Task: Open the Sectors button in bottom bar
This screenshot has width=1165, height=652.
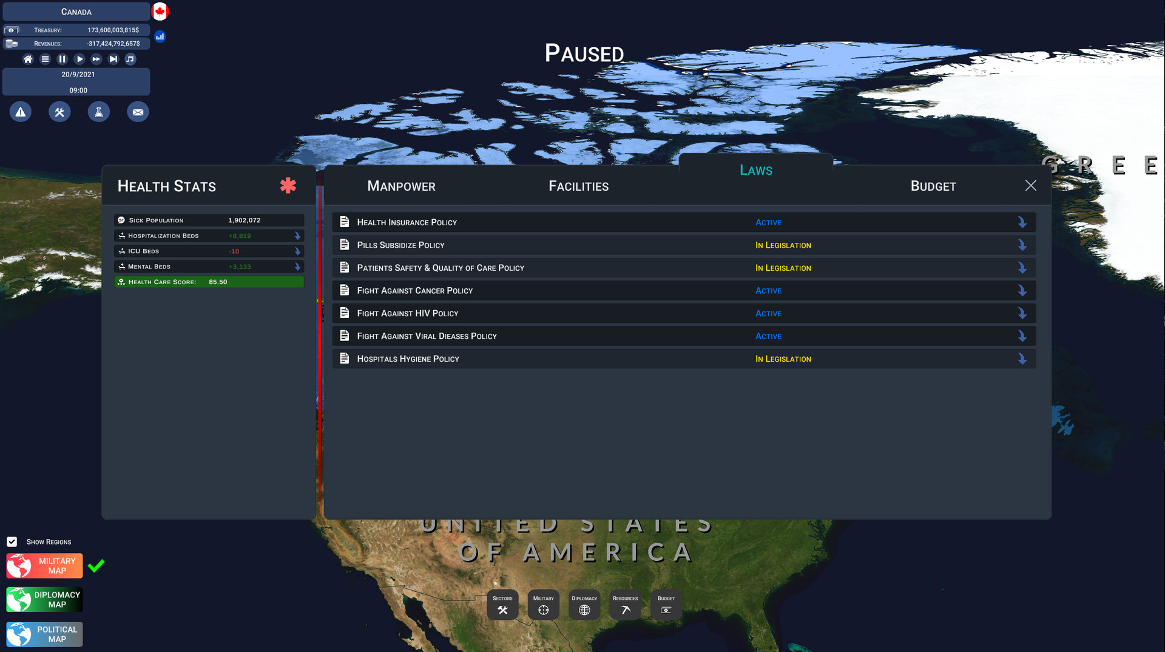Action: point(502,605)
